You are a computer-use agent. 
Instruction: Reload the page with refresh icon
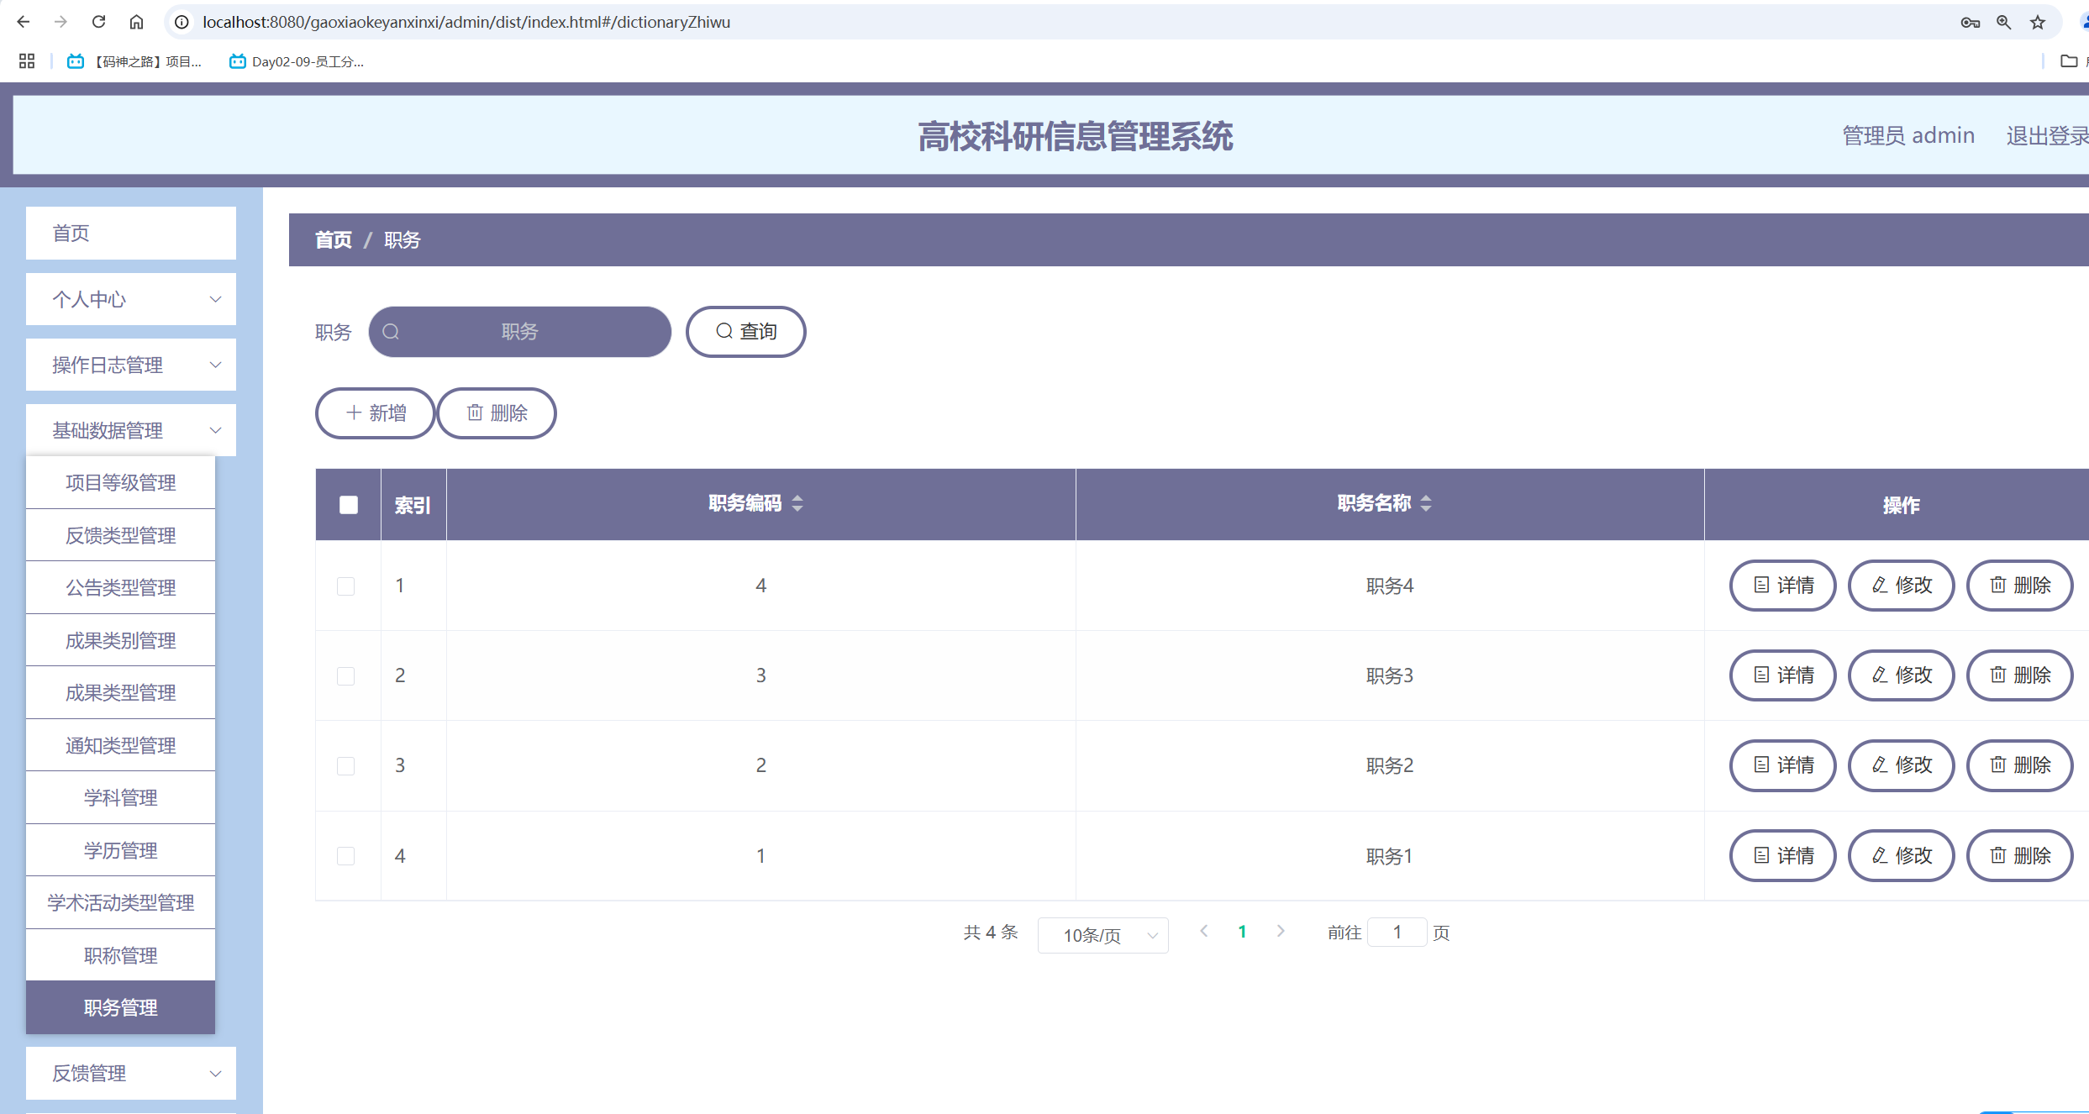[x=98, y=22]
